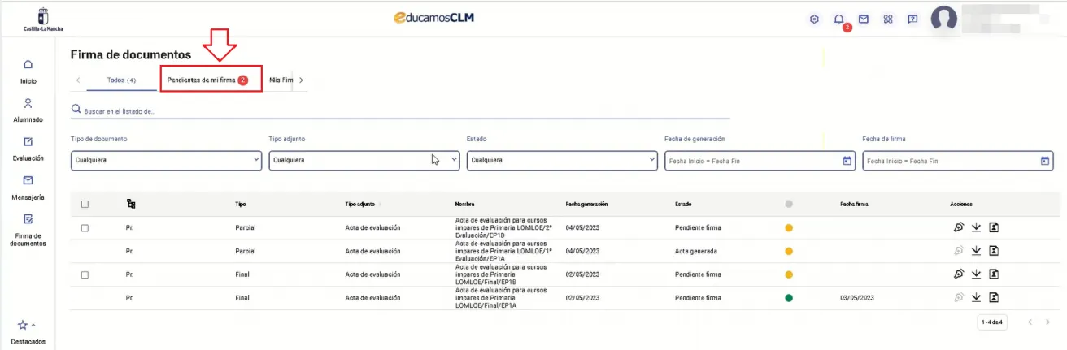View signers icon for 1ª Evaluación/EP1A row

tap(994, 251)
